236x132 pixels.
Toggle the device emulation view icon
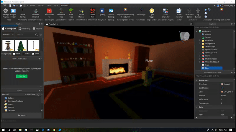tap(191, 24)
